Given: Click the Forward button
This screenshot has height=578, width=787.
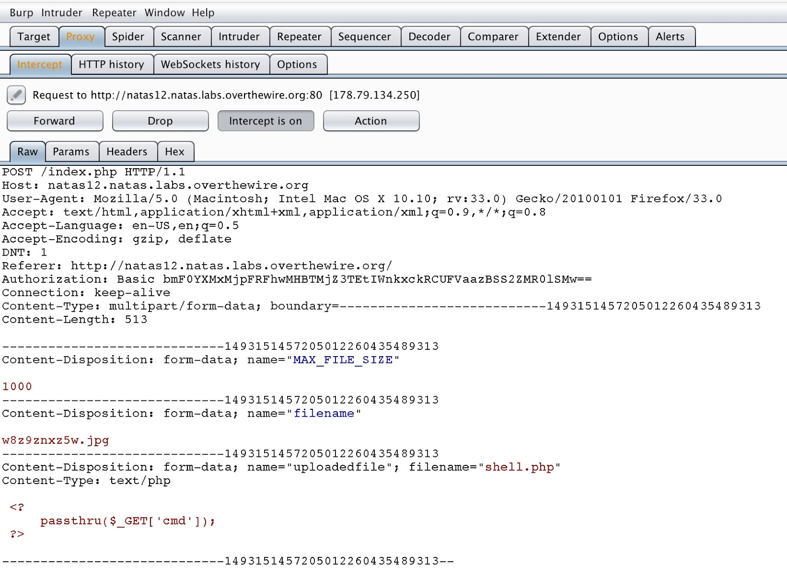Looking at the screenshot, I should click(55, 121).
